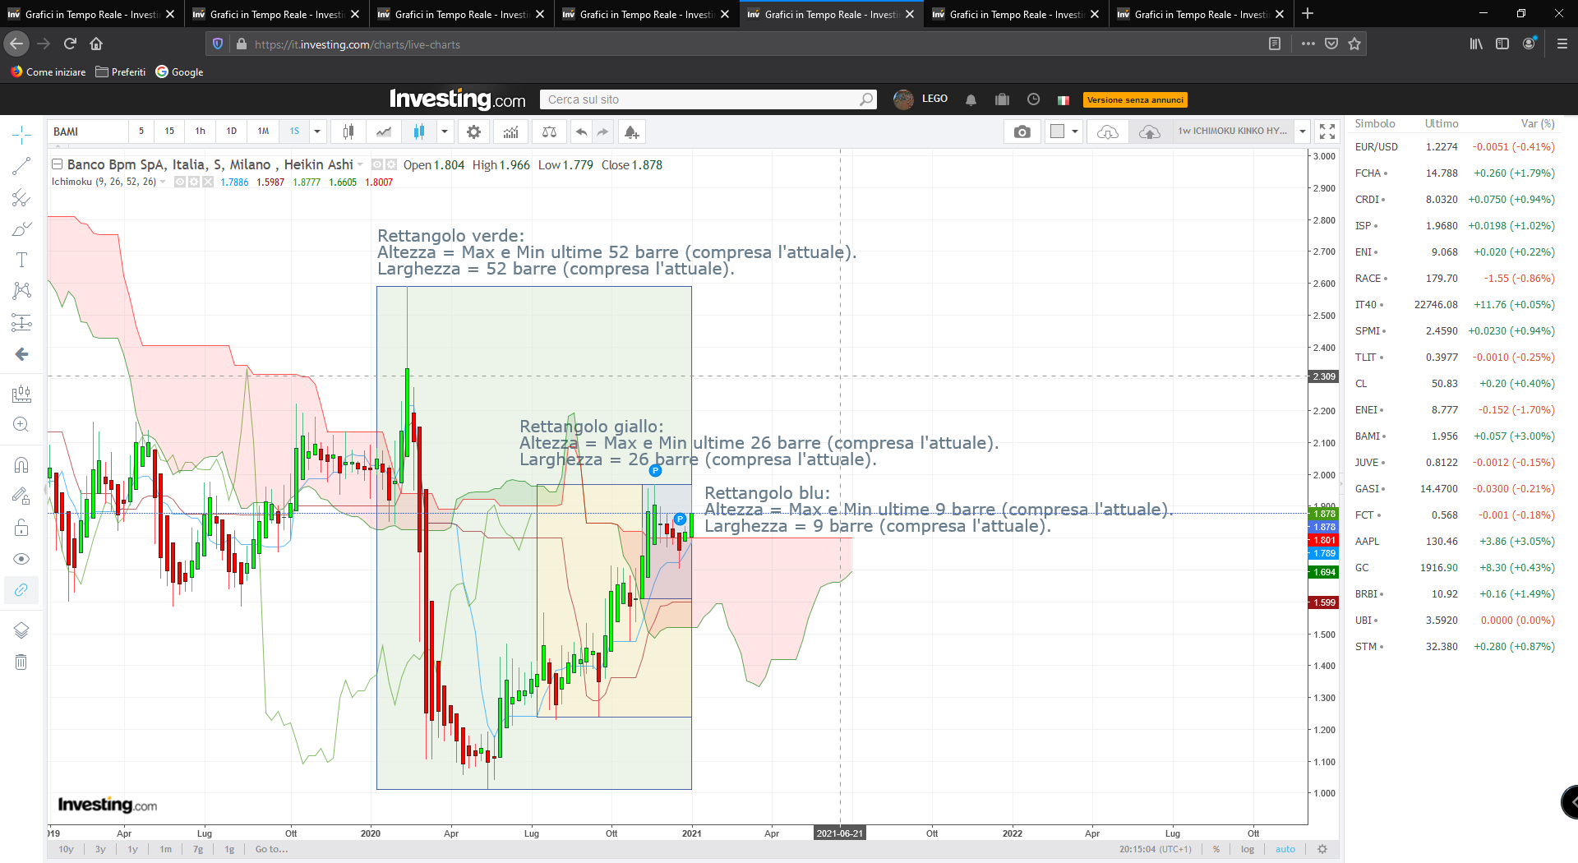The height and width of the screenshot is (863, 1578).
Task: Switch to the 3y range tab
Action: (x=100, y=849)
